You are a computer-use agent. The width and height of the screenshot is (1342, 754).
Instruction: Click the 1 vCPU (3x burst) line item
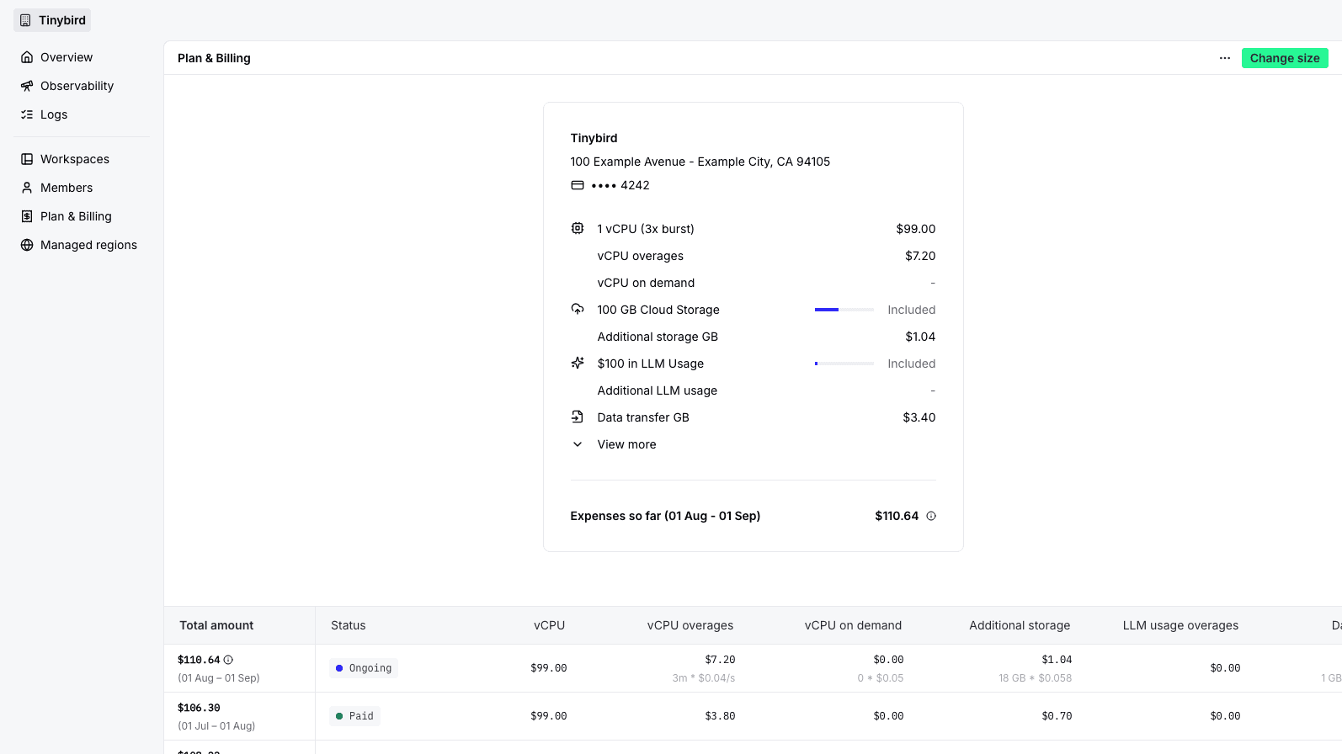[646, 229]
